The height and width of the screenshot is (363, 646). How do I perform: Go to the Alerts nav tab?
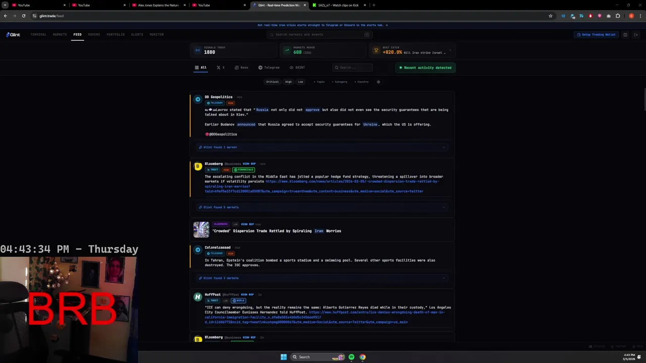point(137,35)
